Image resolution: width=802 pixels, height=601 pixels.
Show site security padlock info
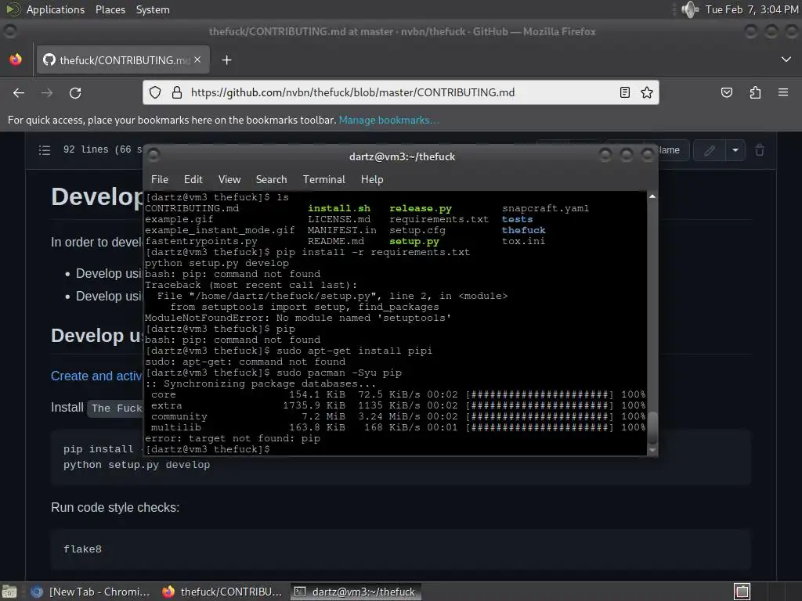(177, 92)
